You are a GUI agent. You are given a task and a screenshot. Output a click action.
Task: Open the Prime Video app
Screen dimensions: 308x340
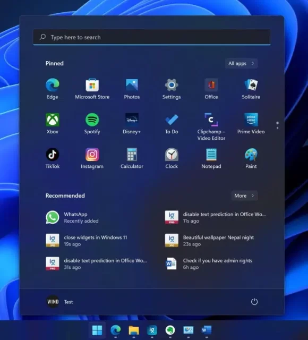pos(251,124)
